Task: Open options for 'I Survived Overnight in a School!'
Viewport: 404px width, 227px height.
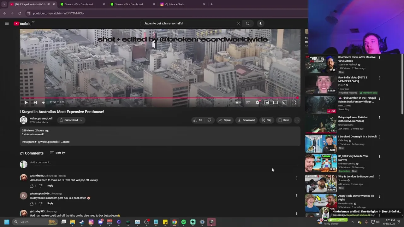Action: (x=379, y=137)
